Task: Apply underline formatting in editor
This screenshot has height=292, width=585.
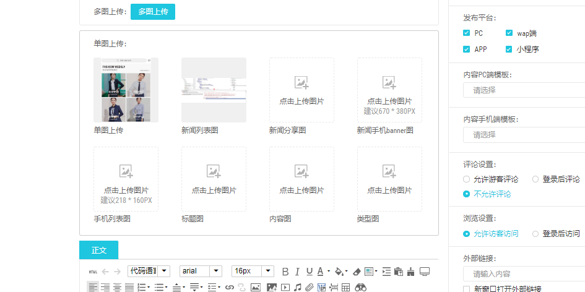Action: 309,272
